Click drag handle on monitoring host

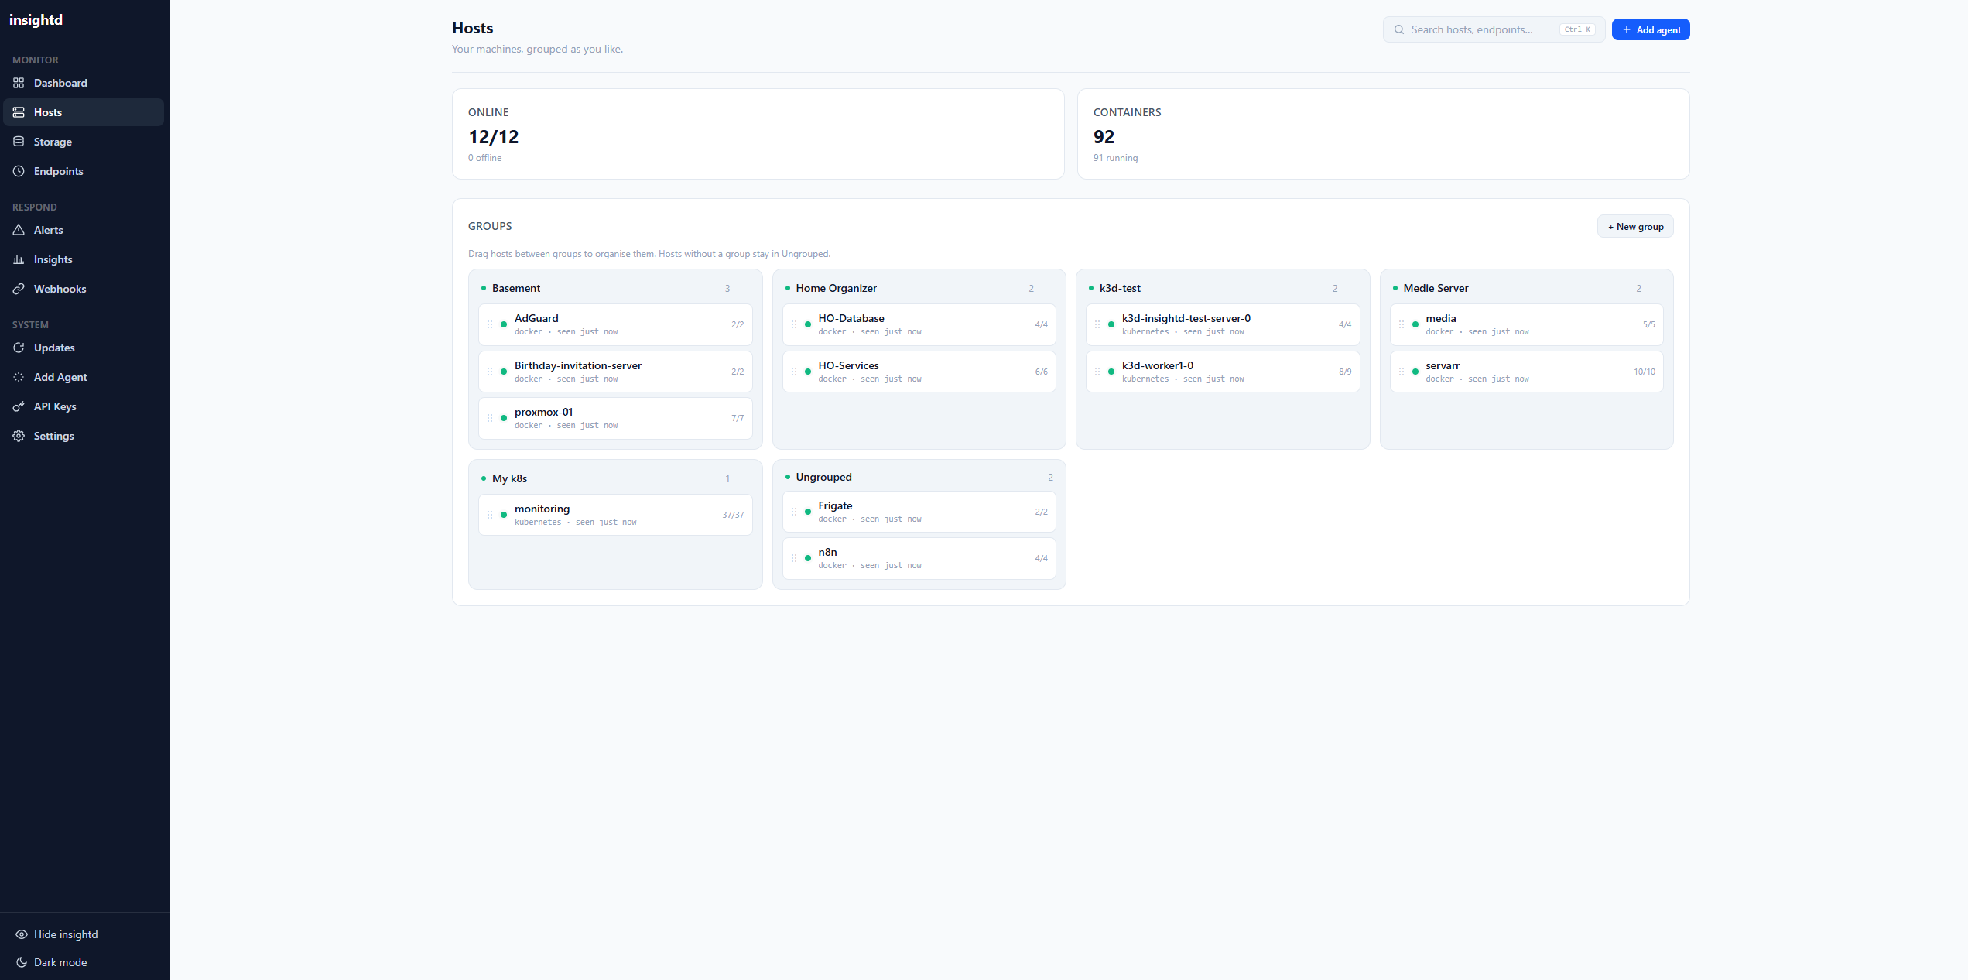pyautogui.click(x=490, y=515)
